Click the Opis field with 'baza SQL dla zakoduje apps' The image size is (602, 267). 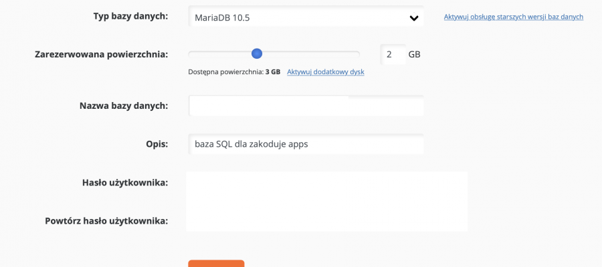[306, 144]
